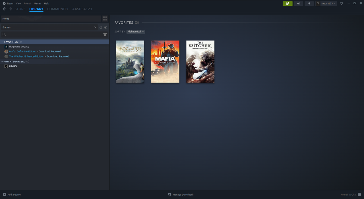Open advanced filter options icon
Image resolution: width=364 pixels, height=199 pixels.
[x=105, y=34]
